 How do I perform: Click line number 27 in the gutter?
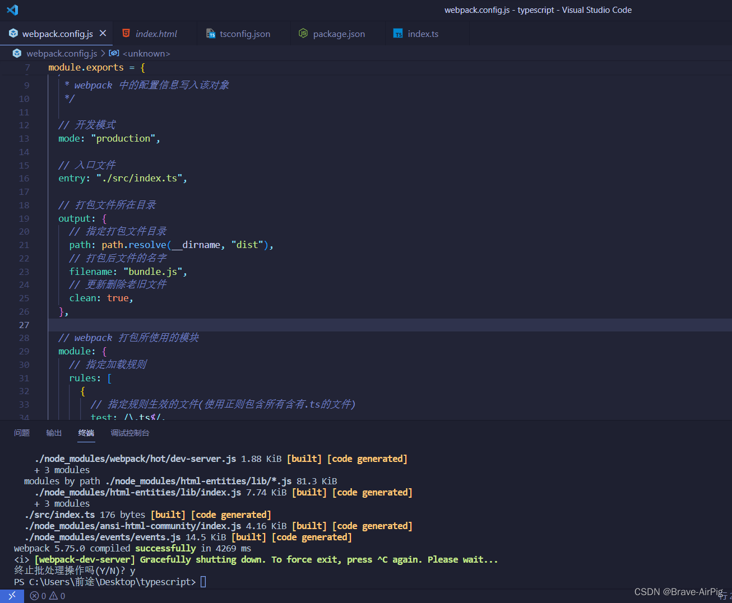[x=24, y=325]
